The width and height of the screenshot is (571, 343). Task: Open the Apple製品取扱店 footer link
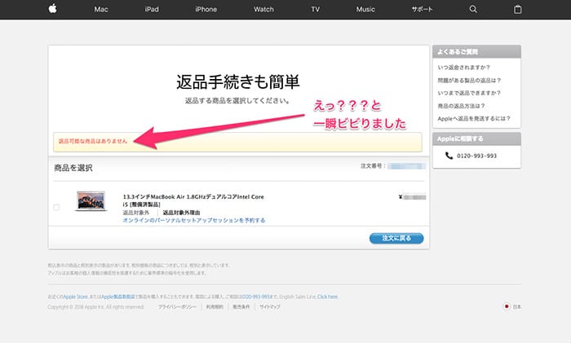click(x=118, y=297)
